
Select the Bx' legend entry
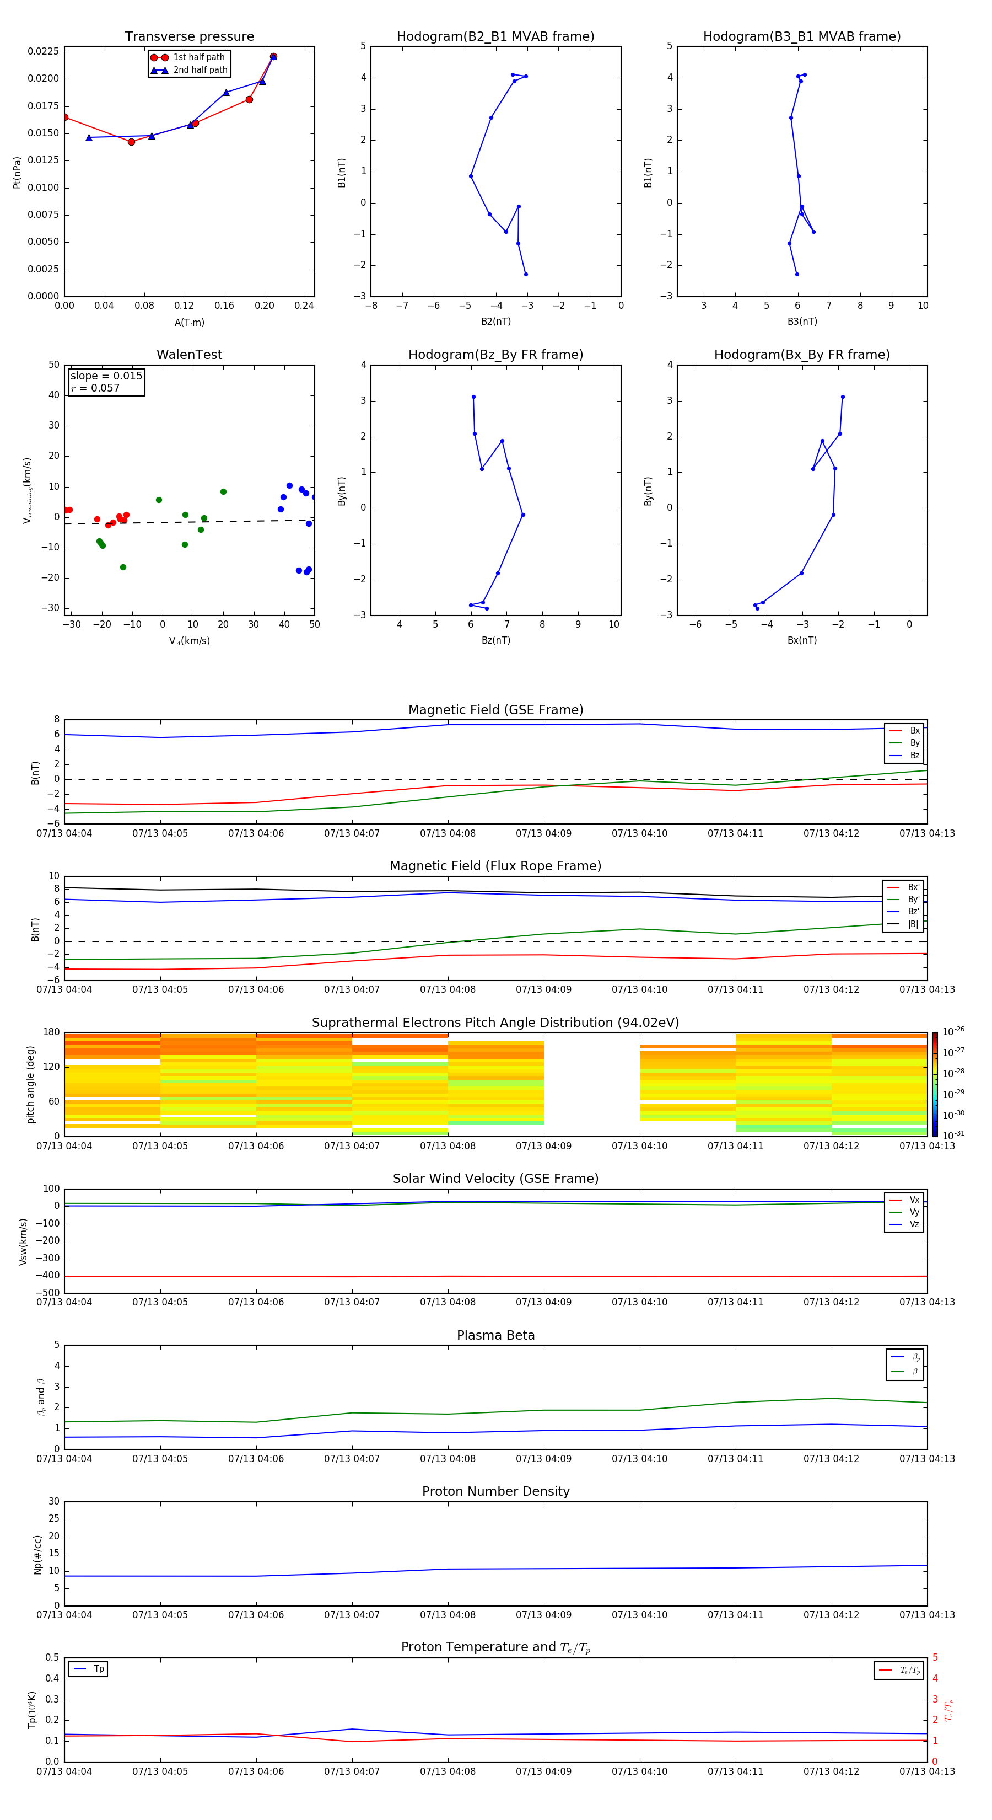[x=903, y=887]
